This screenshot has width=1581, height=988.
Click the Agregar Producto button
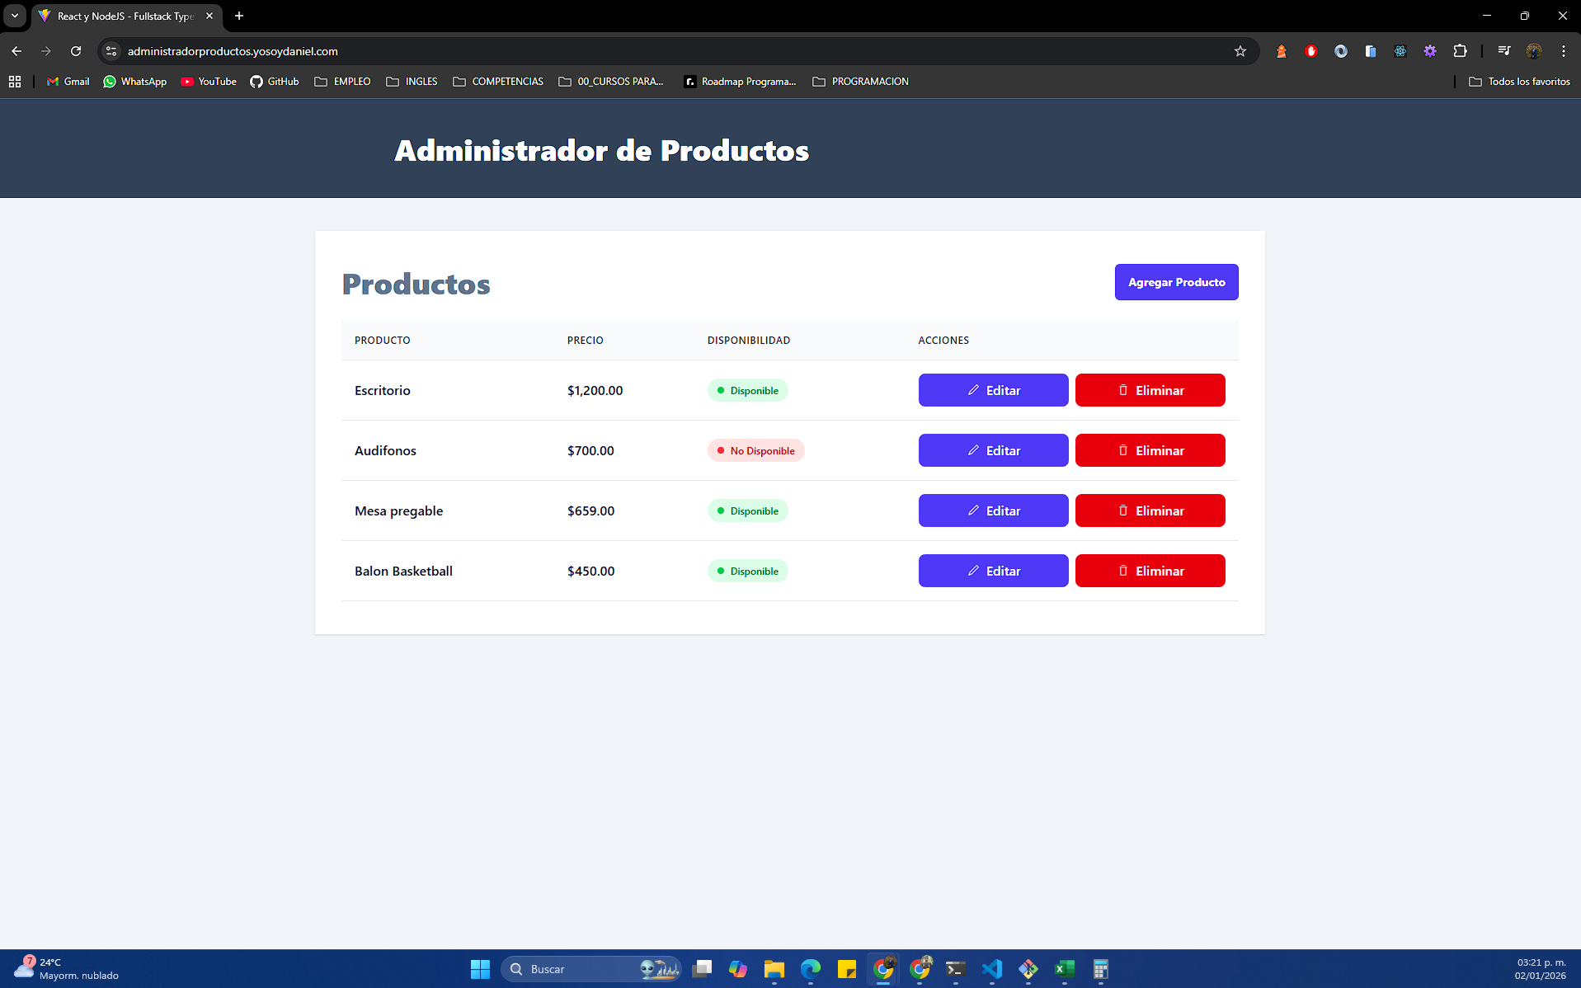click(1176, 282)
